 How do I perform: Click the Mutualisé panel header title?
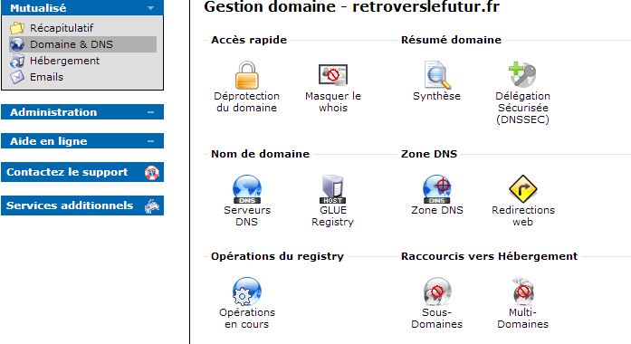tap(38, 8)
